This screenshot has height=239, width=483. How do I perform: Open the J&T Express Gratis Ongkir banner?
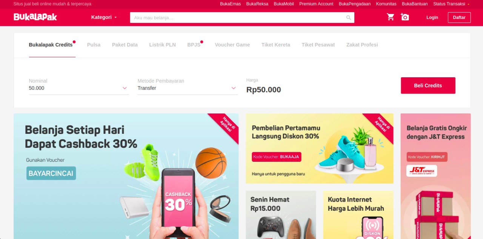435,176
